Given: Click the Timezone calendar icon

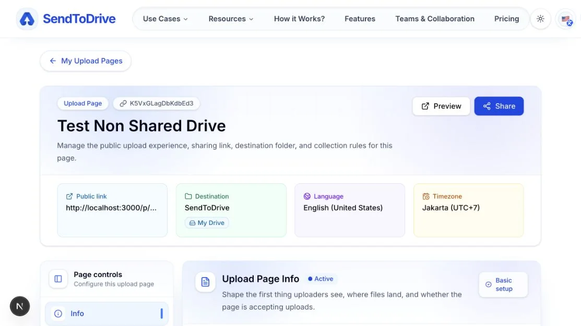Looking at the screenshot, I should (x=426, y=196).
